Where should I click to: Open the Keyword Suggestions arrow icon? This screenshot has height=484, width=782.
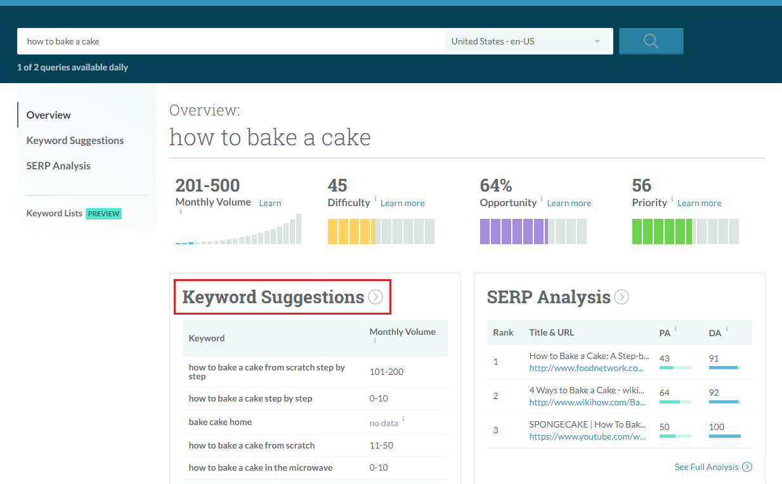[x=375, y=297]
